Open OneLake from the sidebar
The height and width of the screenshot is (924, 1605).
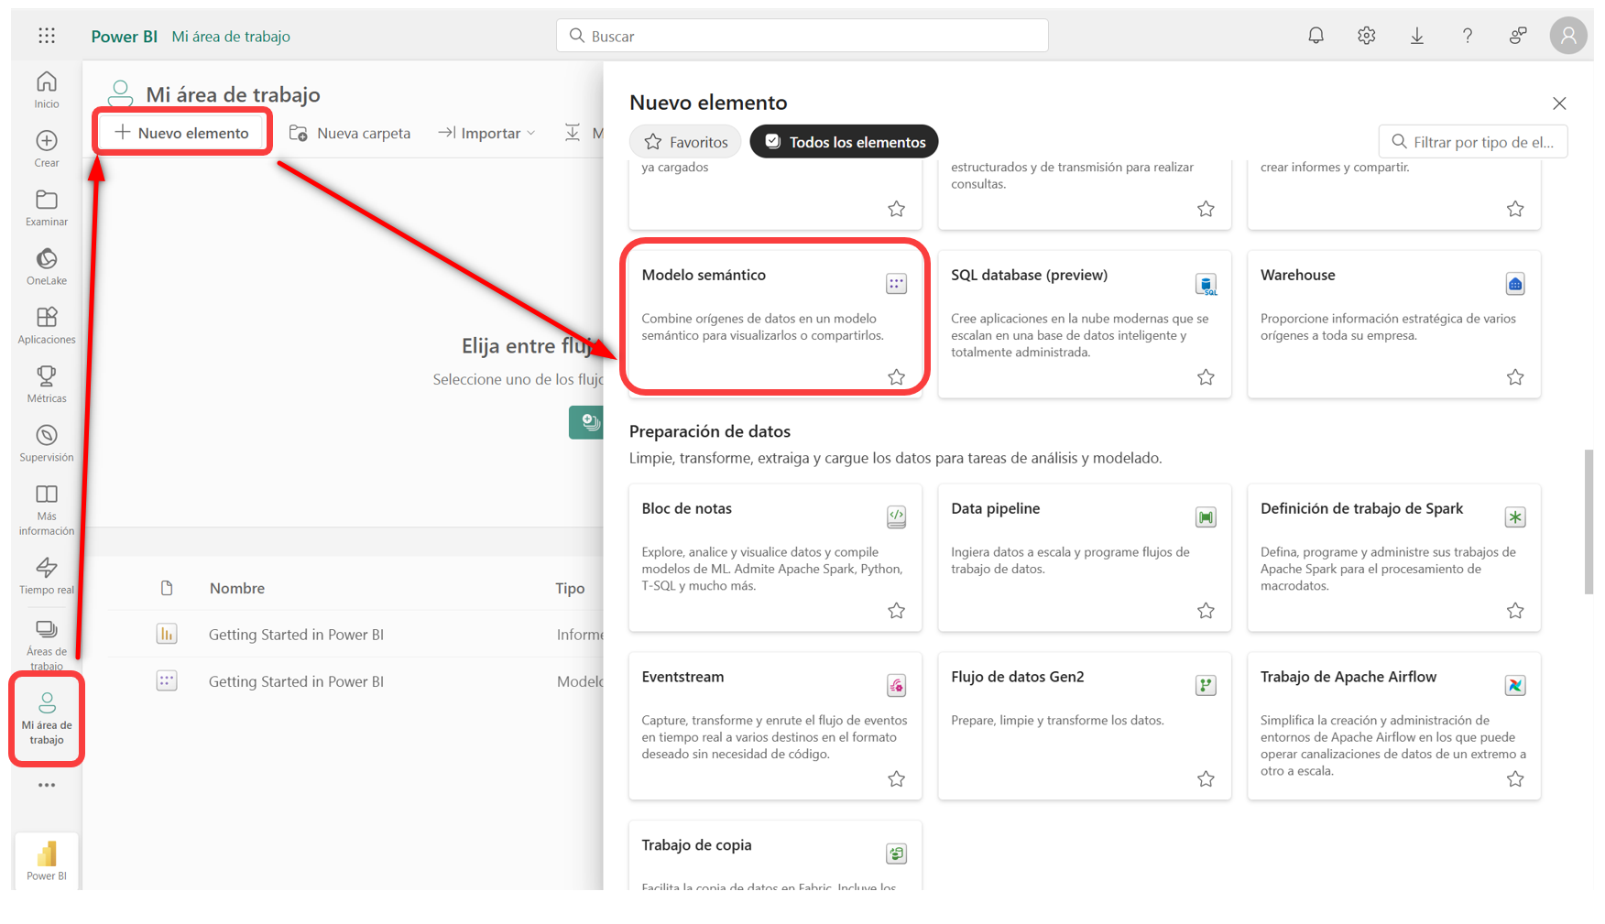click(47, 266)
